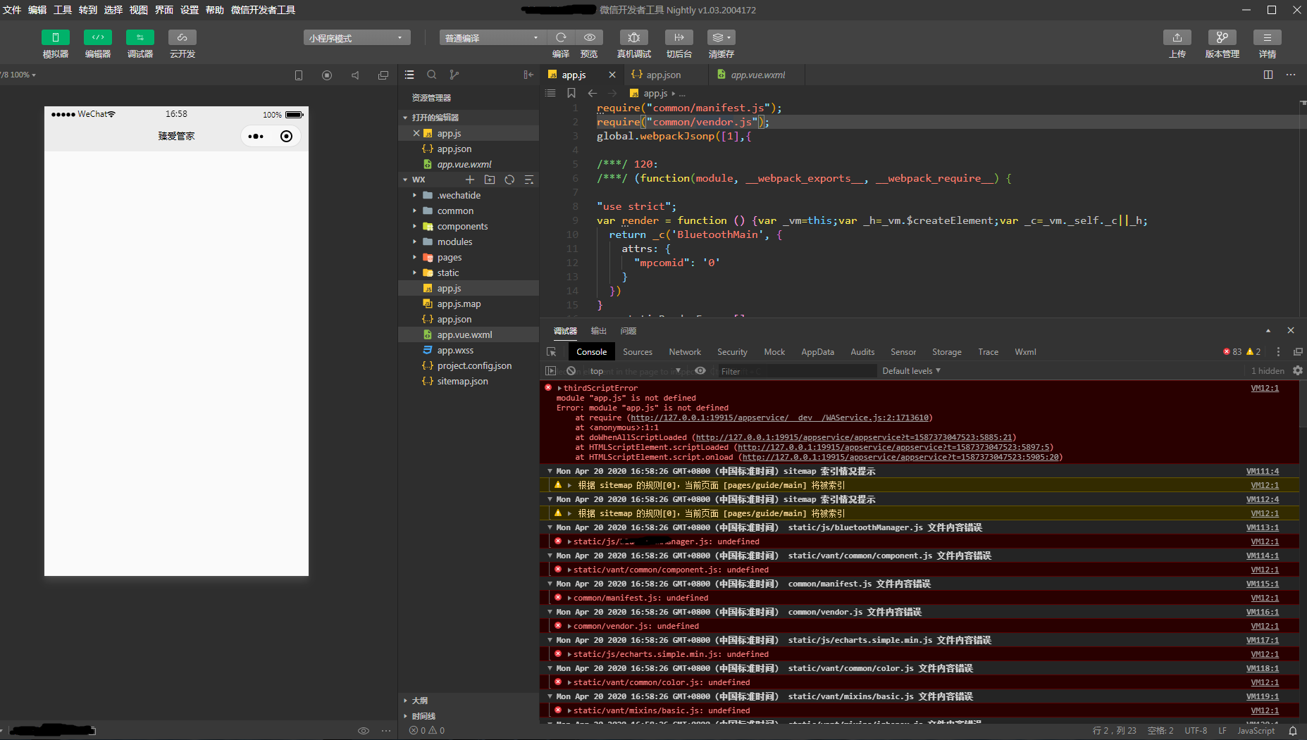The image size is (1307, 740).
Task: Open the mini program mode dropdown
Action: 357,38
